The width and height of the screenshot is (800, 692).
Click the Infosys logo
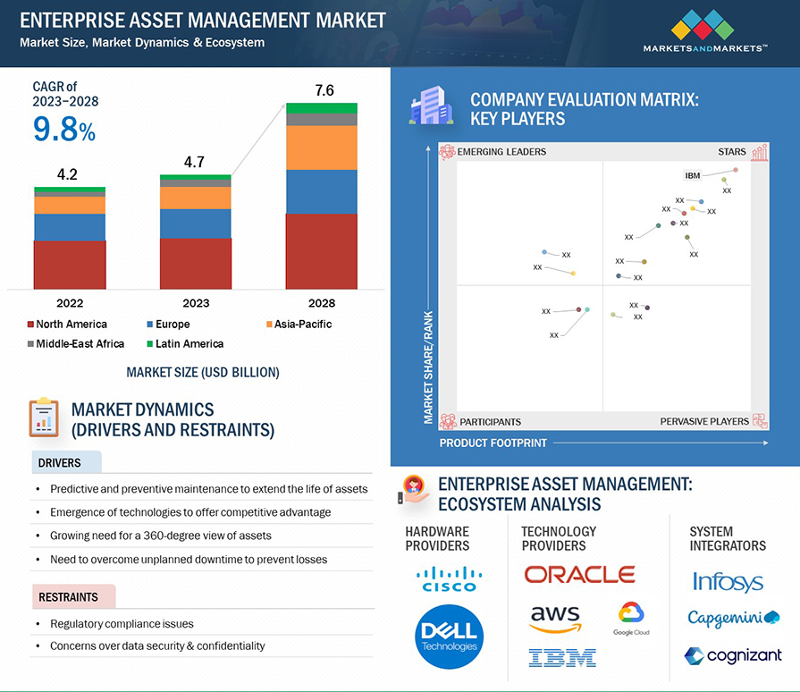[728, 582]
